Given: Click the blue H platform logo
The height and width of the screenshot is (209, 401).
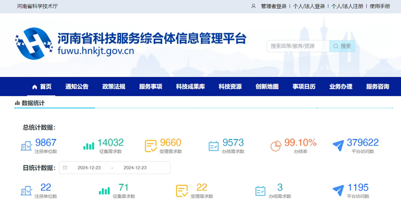Looking at the screenshot, I should (x=34, y=43).
